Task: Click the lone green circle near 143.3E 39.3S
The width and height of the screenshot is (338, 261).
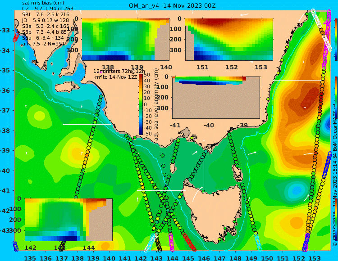Action: pos(163,155)
